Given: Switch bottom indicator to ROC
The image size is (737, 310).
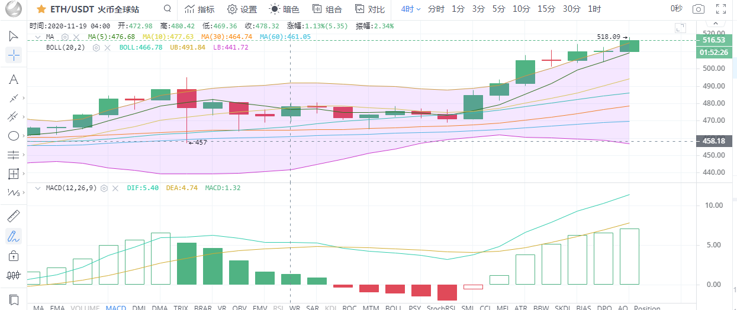Looking at the screenshot, I should point(349,308).
